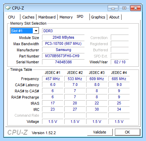This screenshot has height=141, width=146.
Task: Click the JEDEC #4 voltage 1.5 V cell
Action: pyautogui.click(x=119, y=121)
